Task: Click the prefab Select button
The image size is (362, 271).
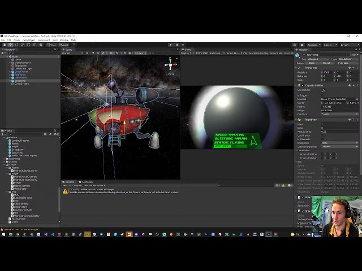Action: coord(326,63)
